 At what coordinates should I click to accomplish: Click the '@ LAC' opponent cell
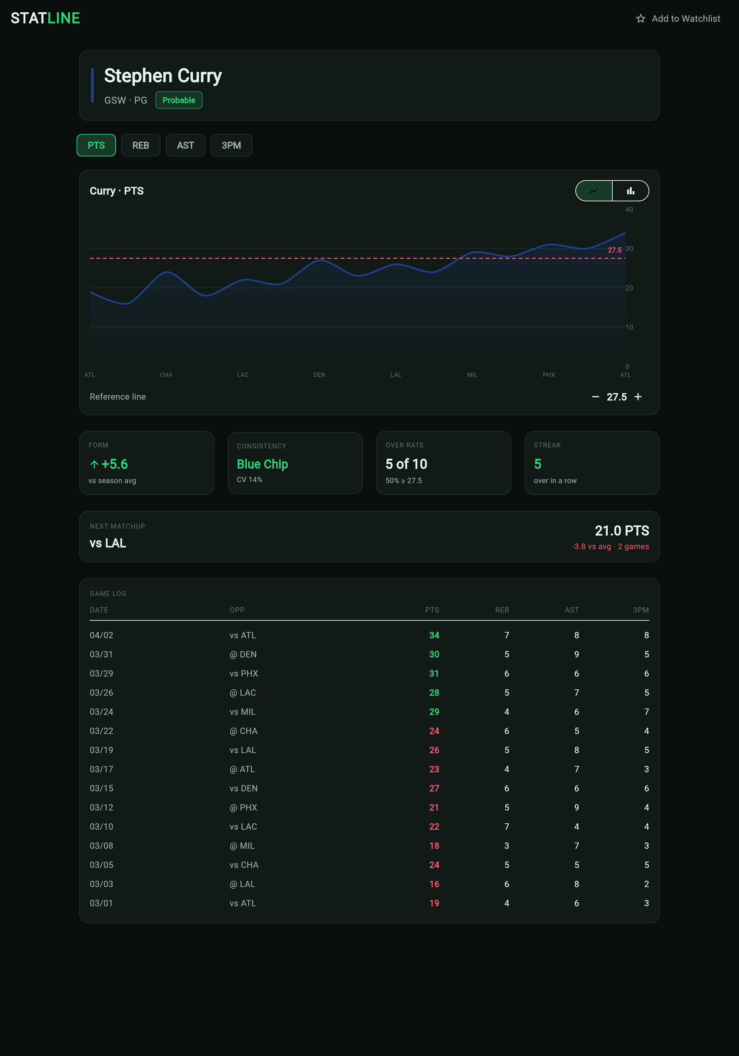click(x=243, y=693)
